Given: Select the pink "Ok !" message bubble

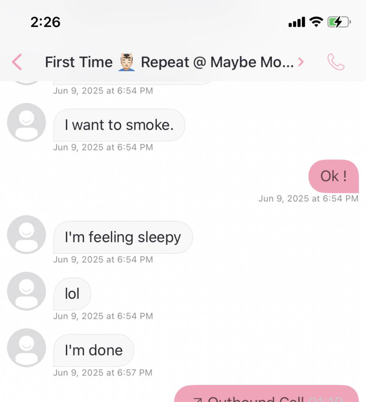Looking at the screenshot, I should click(x=333, y=176).
